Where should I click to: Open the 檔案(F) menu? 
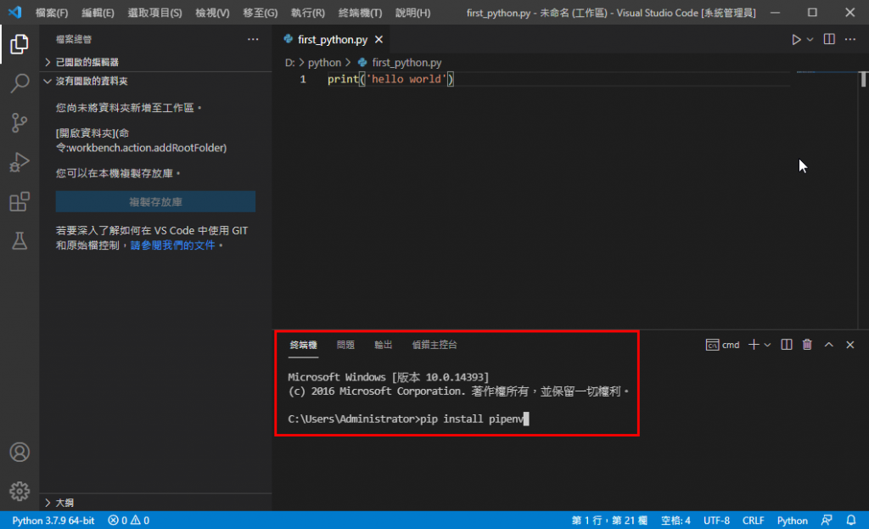click(52, 12)
